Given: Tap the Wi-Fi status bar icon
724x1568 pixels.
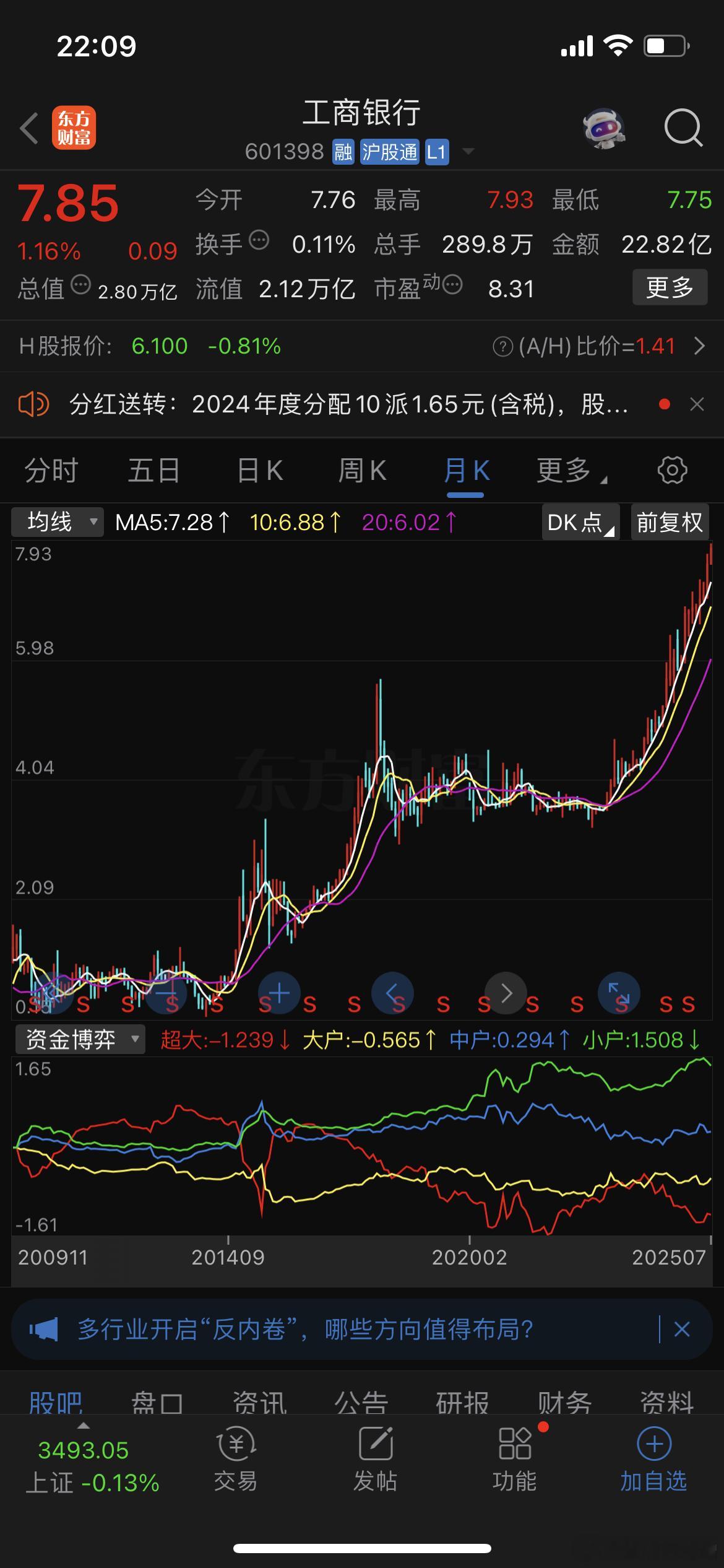Looking at the screenshot, I should click(618, 46).
